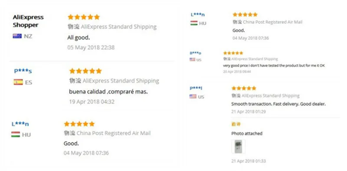Click the star rating of AliExpress Shopper review
This screenshot has height=171, width=347.
point(84,17)
